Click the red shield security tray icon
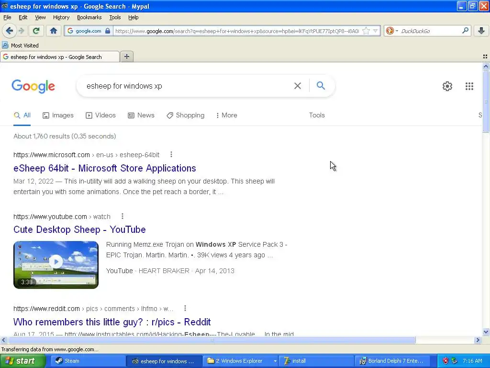Viewport: 490px width, 368px height. coord(445,361)
